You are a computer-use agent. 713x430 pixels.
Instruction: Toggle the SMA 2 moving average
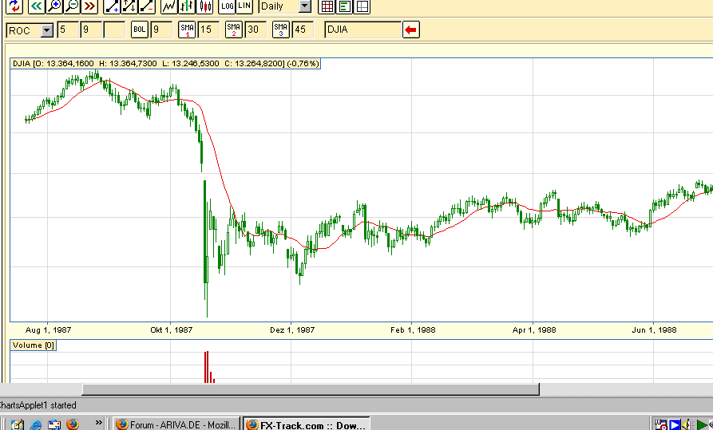[234, 30]
